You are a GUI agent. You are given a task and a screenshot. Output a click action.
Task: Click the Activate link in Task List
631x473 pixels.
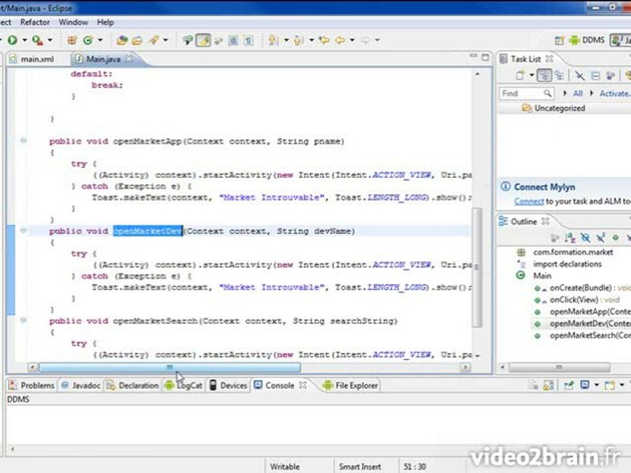(x=615, y=93)
